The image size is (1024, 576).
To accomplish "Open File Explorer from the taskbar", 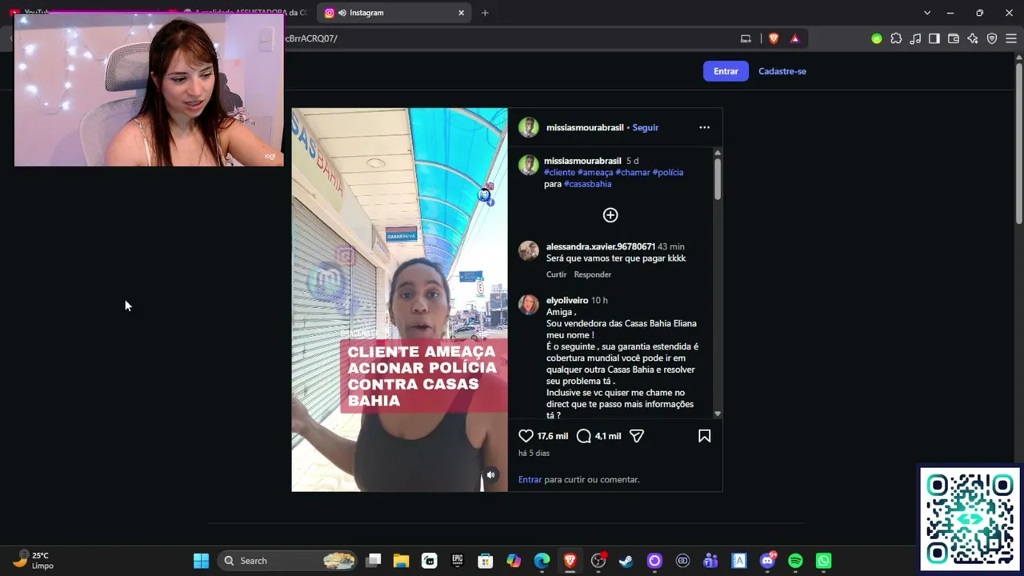I will (x=401, y=561).
